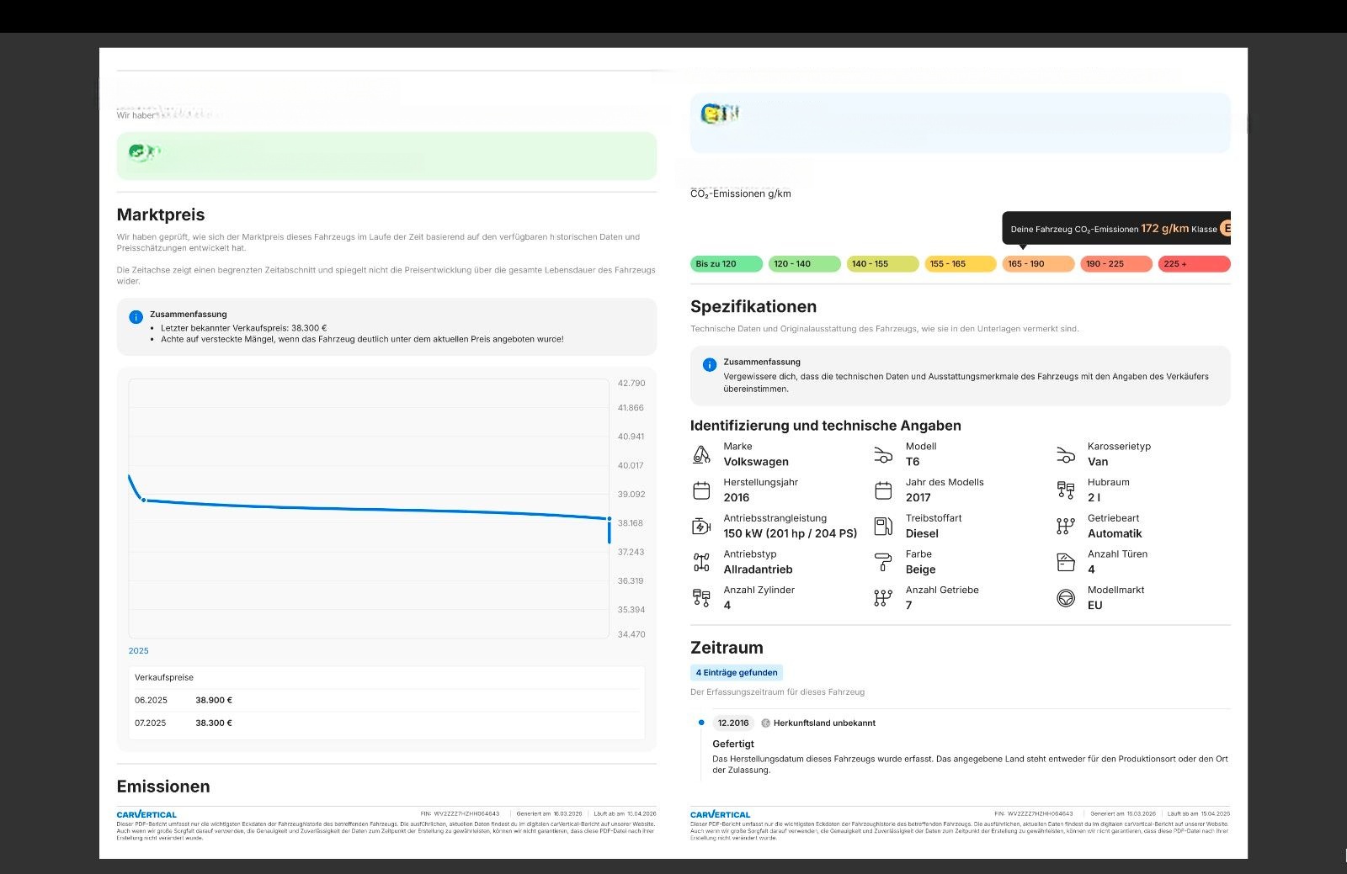
Task: Click the Treibstoffart fuel pump icon
Action: (x=883, y=527)
